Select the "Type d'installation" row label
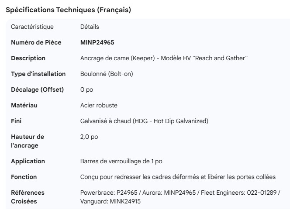 tap(38, 74)
